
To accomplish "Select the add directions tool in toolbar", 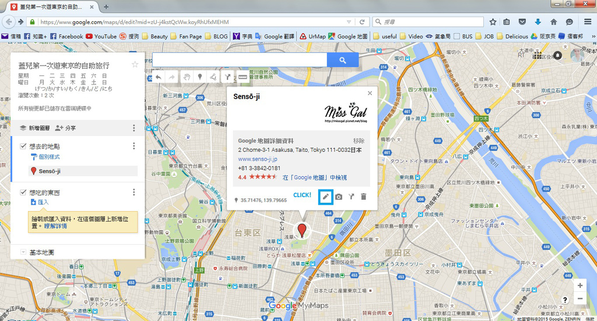I will [x=227, y=77].
